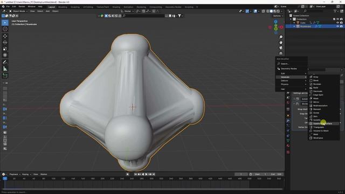Pick the Transform tool
The height and width of the screenshot is (194, 345).
pos(5,55)
